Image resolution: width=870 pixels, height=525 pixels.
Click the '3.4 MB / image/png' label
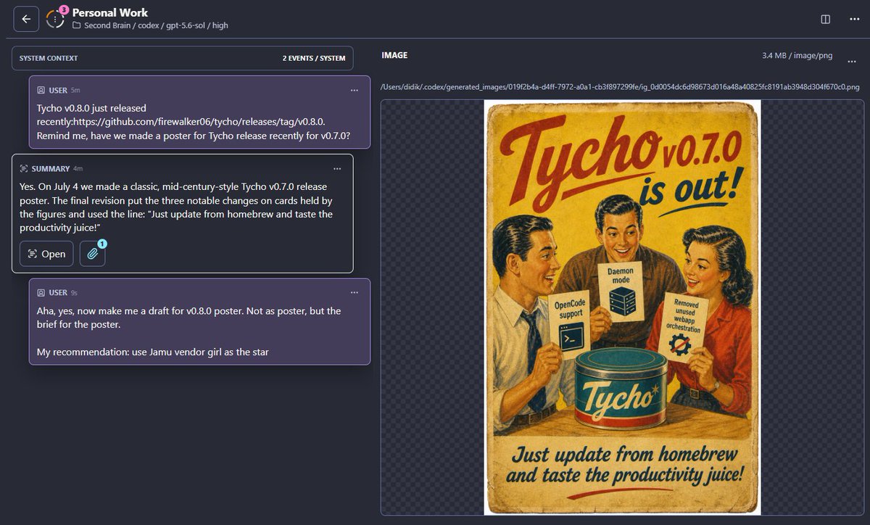(797, 55)
